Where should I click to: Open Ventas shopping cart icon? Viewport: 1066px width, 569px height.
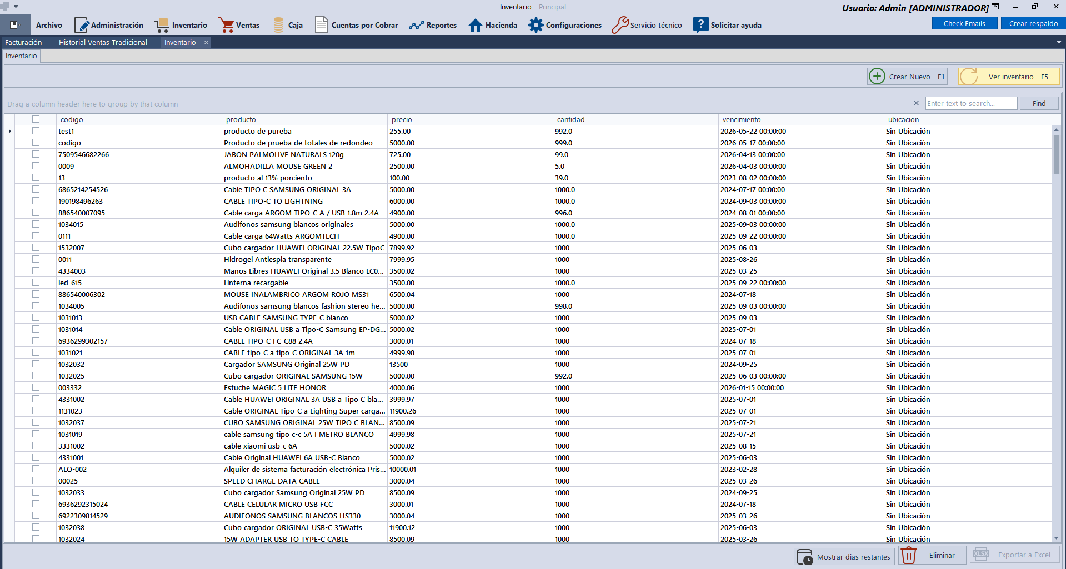point(226,25)
